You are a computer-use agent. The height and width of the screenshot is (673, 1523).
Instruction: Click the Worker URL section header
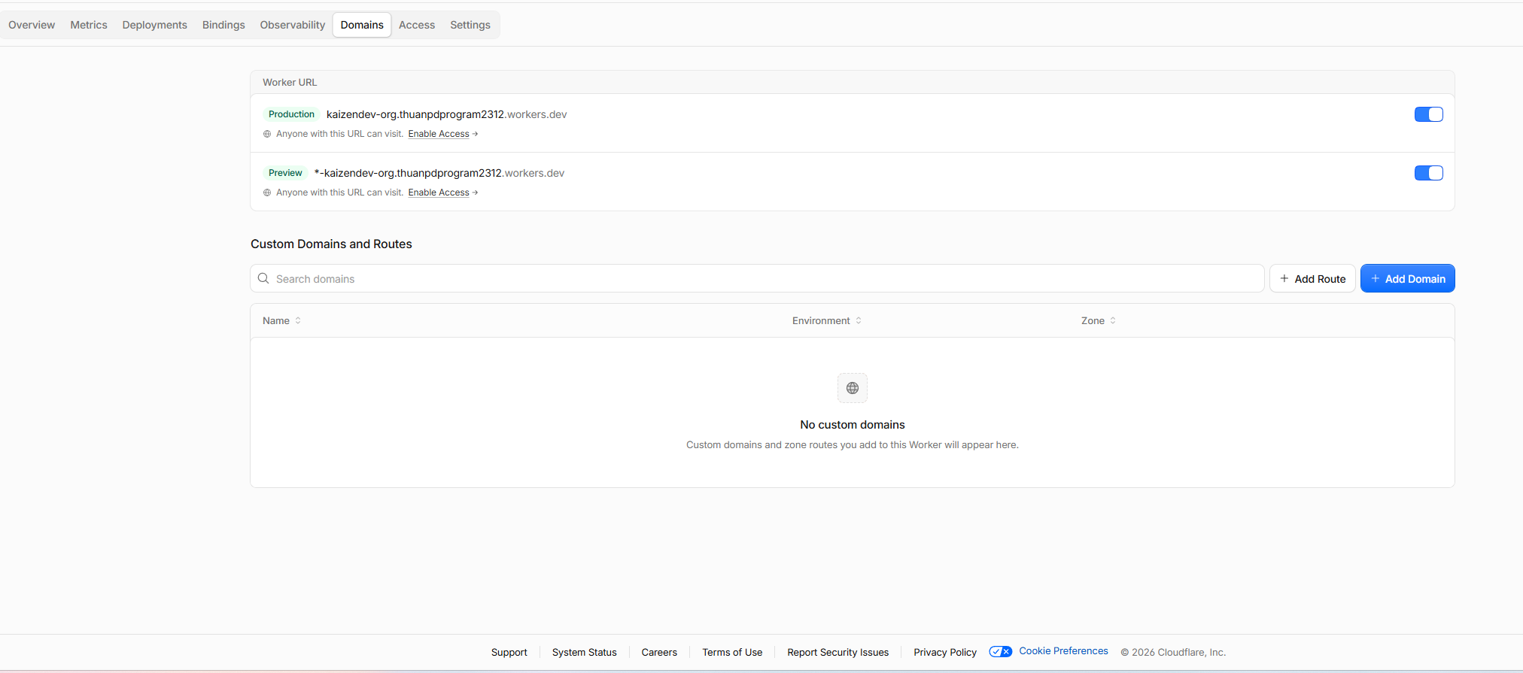(290, 82)
